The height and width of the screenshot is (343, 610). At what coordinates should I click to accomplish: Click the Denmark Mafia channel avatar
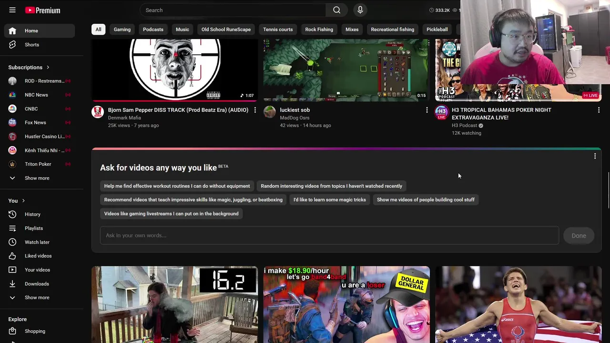pos(98,112)
